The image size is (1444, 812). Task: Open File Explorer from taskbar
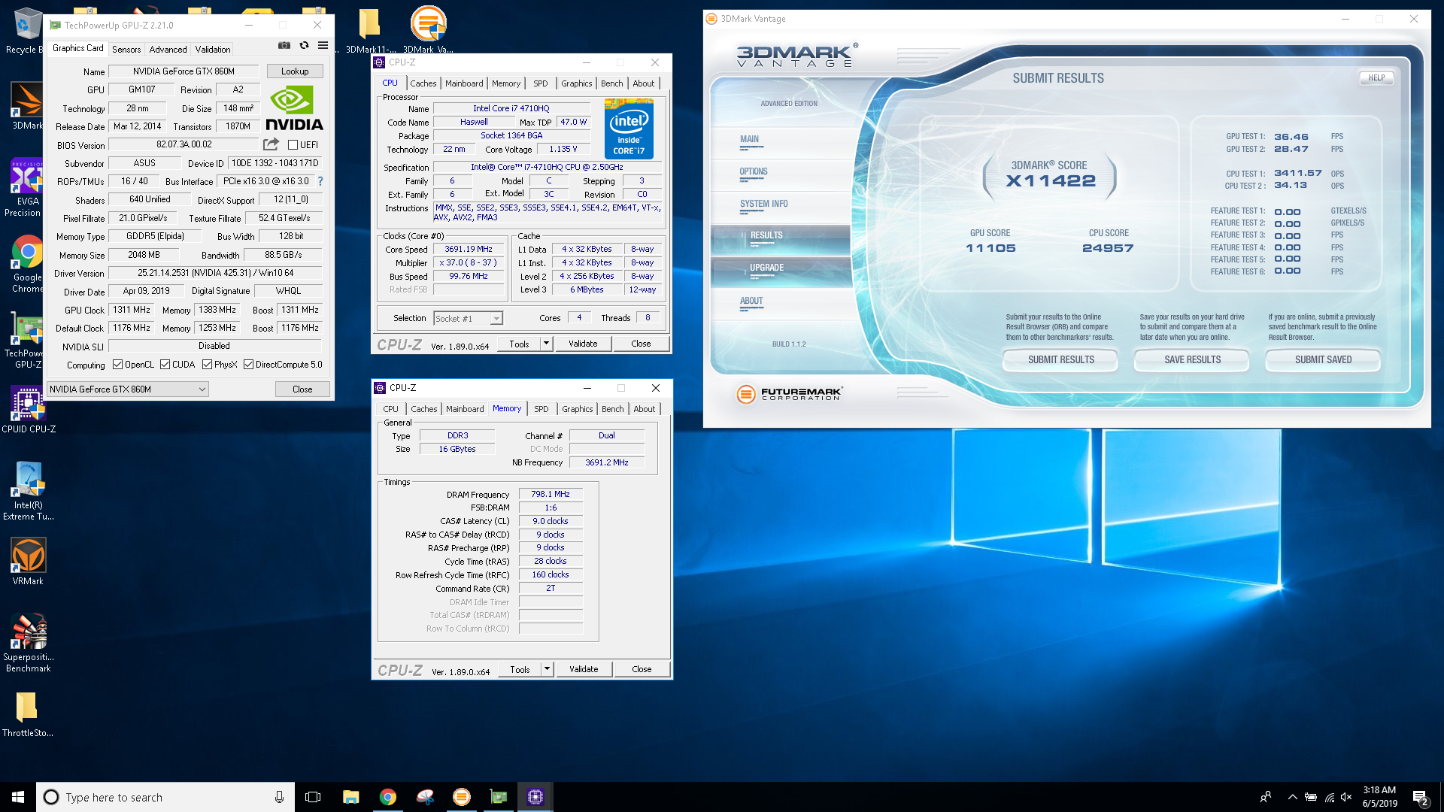pos(350,797)
